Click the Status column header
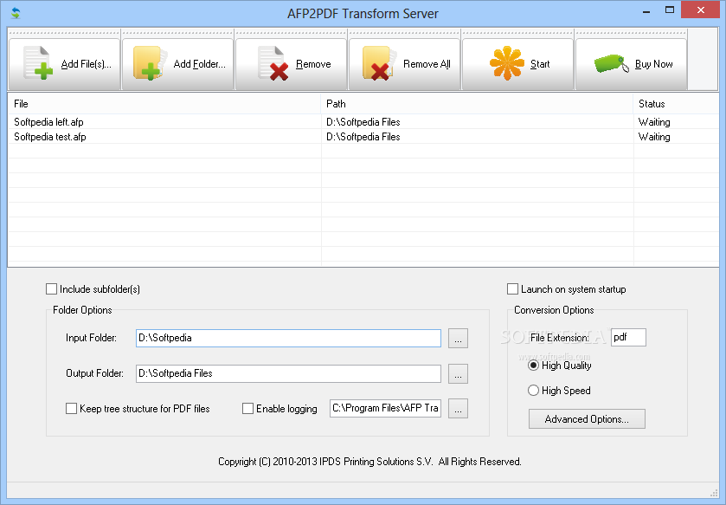Screen dimensions: 726x505 tap(676, 104)
